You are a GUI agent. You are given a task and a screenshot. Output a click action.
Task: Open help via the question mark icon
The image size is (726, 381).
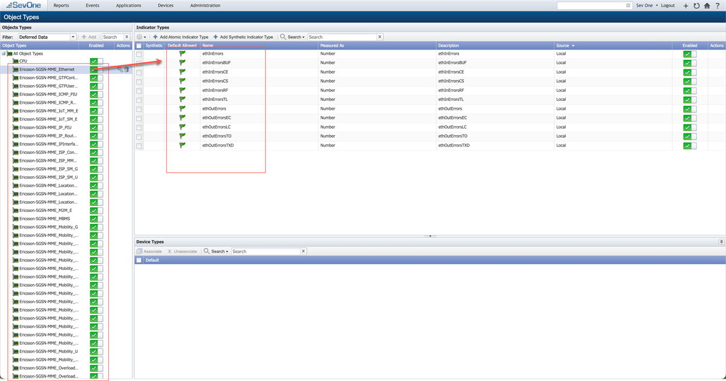point(718,5)
